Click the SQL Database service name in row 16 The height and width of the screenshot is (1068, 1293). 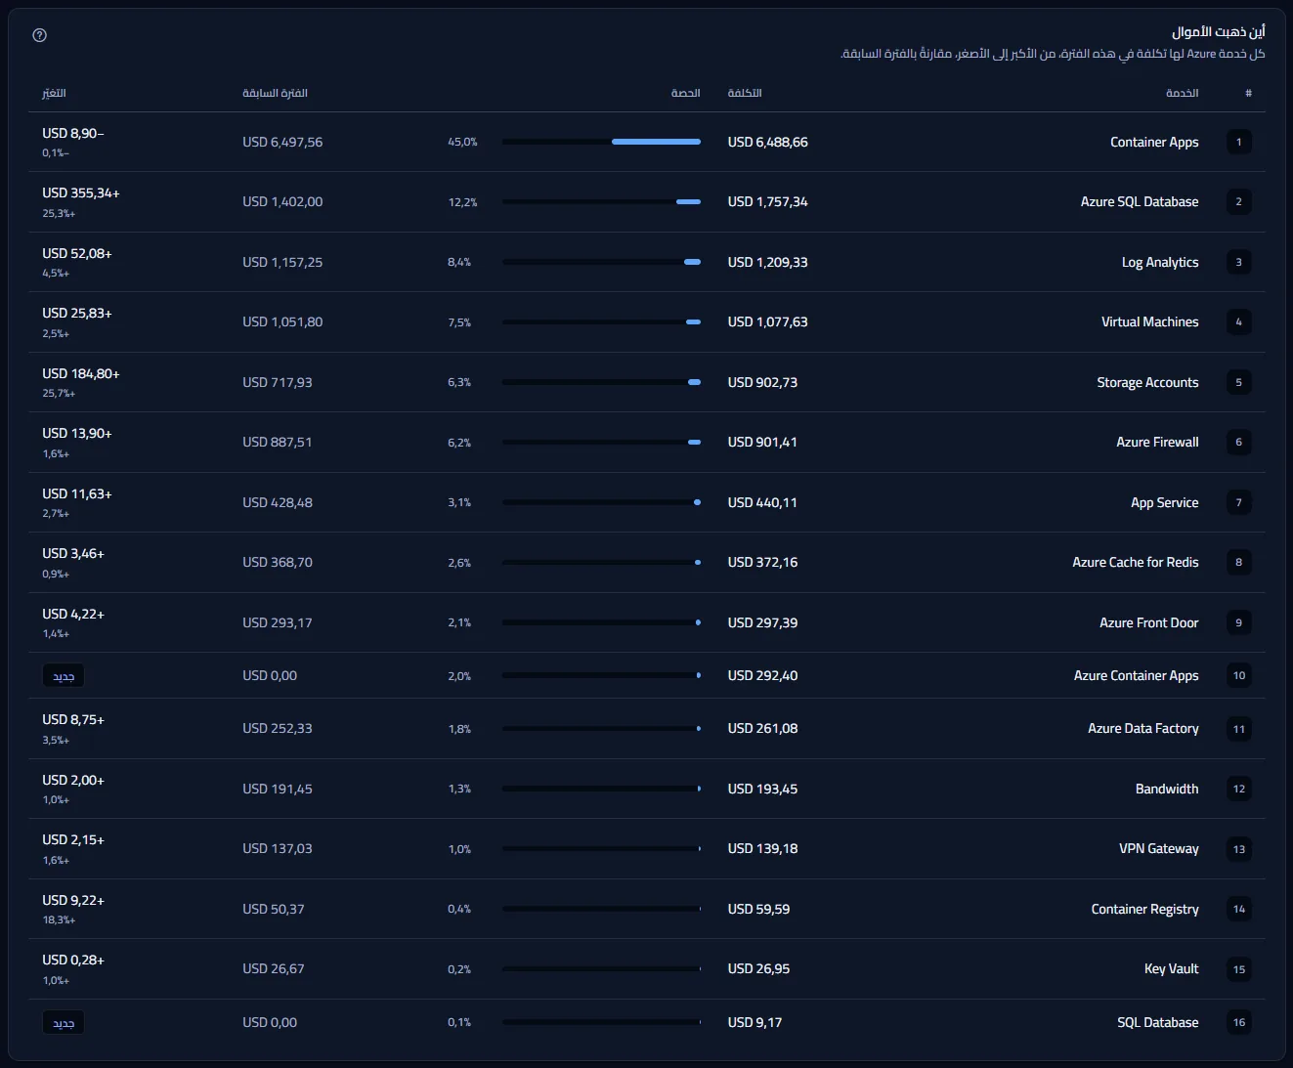[x=1157, y=1022]
